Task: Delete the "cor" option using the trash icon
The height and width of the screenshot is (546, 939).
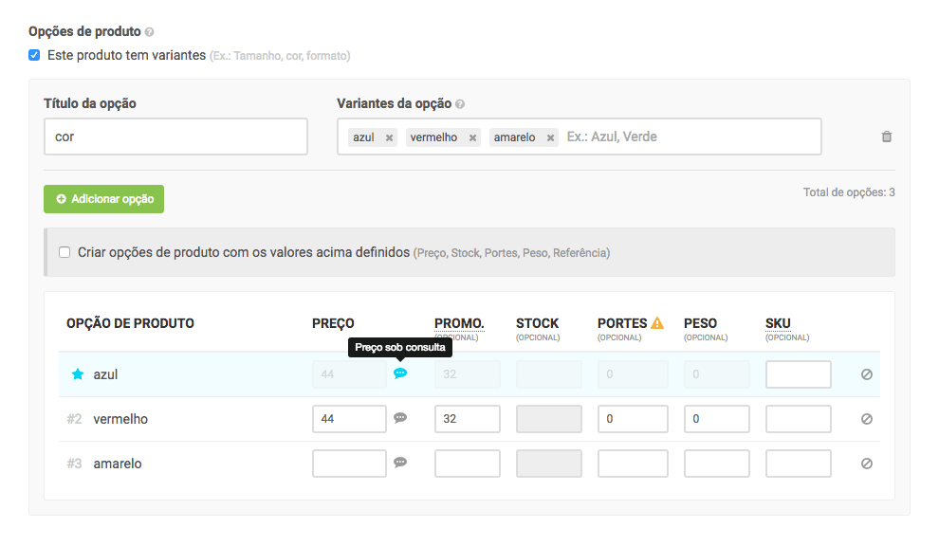Action: tap(887, 136)
